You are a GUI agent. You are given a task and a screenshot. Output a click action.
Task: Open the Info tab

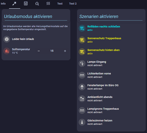click(x=3, y=4)
